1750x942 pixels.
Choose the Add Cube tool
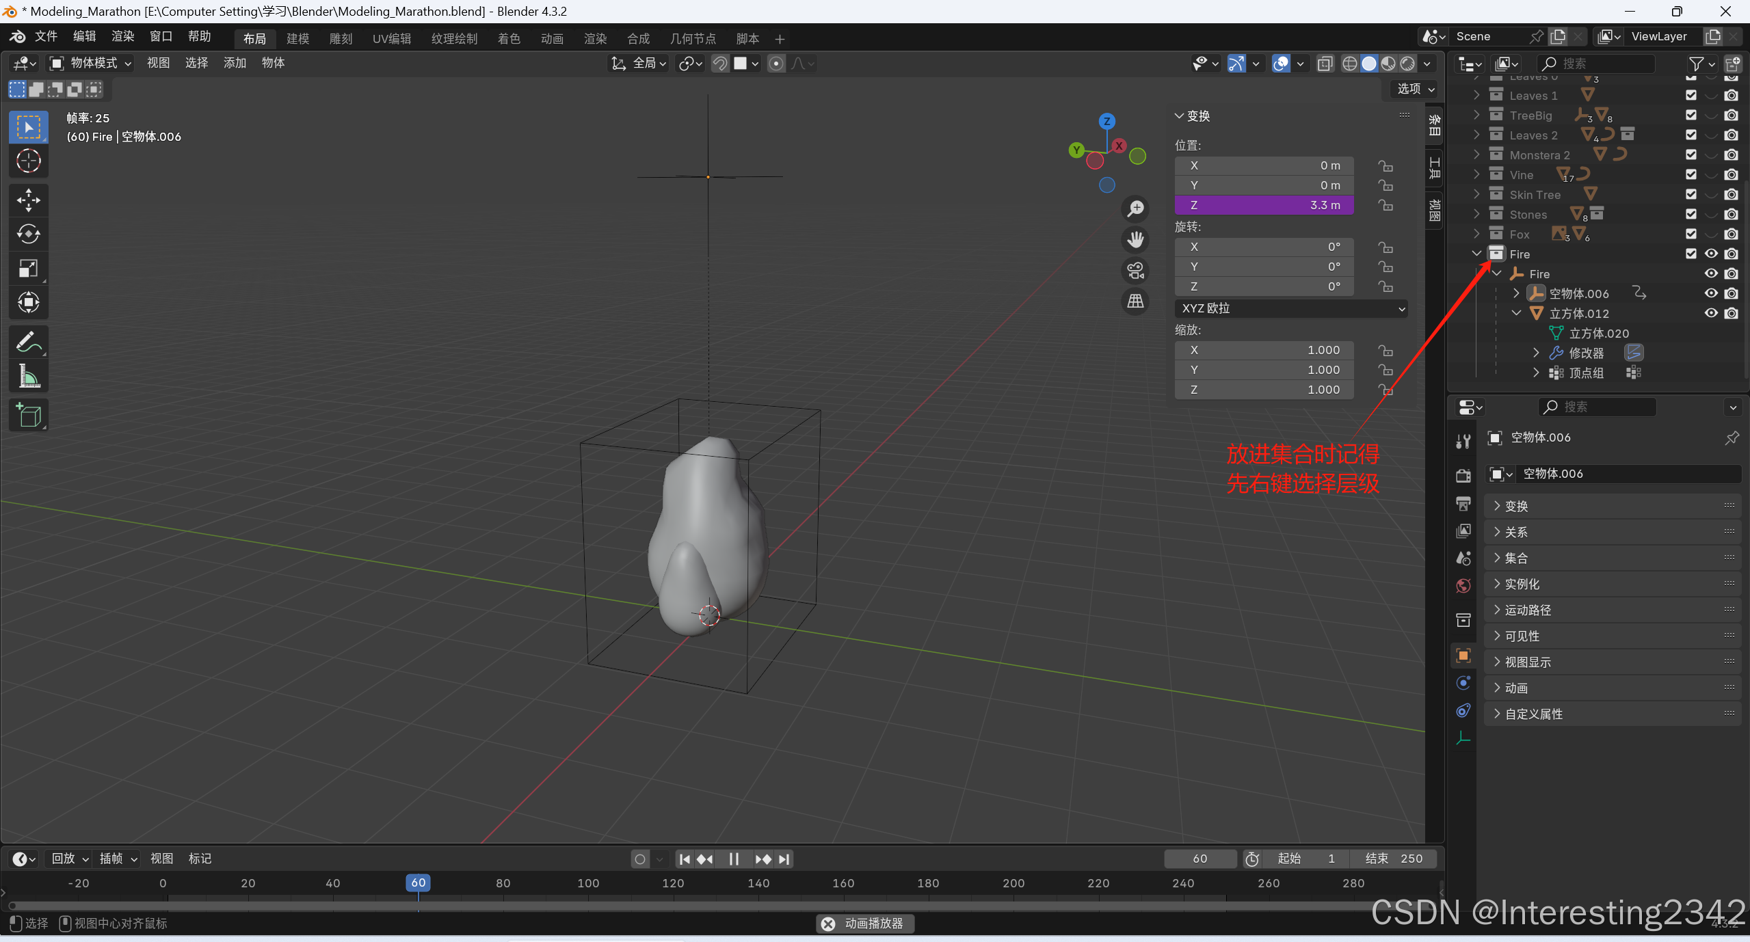pyautogui.click(x=28, y=415)
